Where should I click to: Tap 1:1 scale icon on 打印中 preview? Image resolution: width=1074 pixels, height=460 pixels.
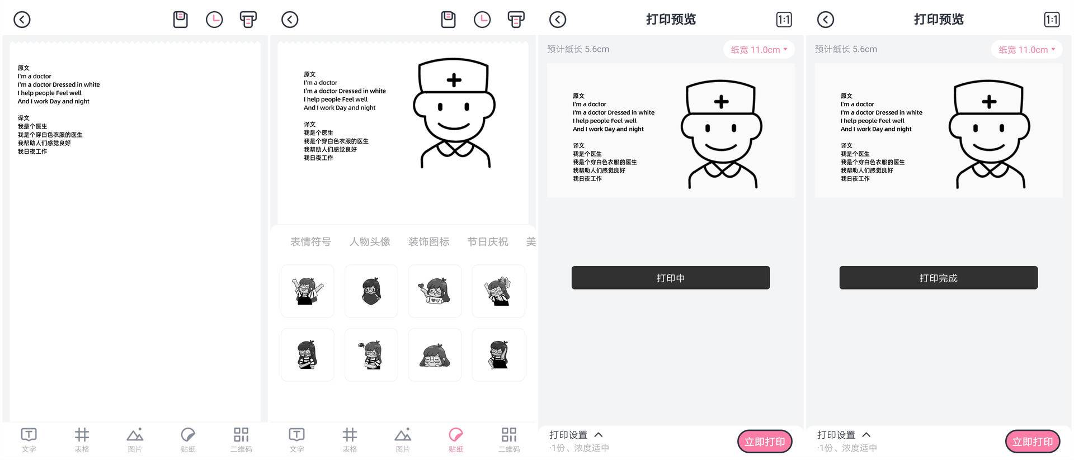784,20
